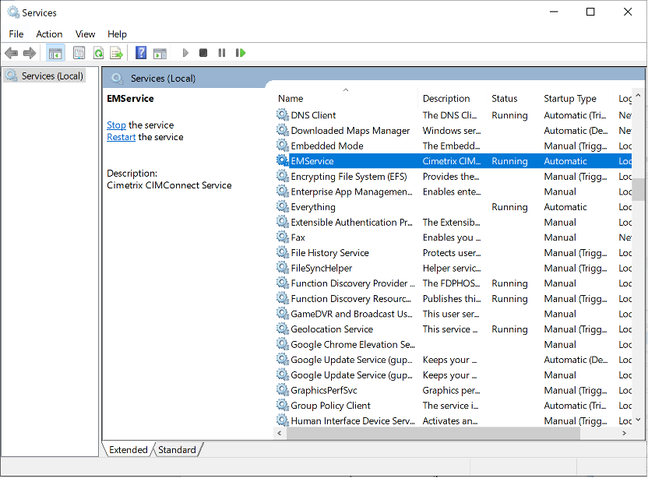Image resolution: width=648 pixels, height=478 pixels.
Task: Click the Restart Service toolbar icon
Action: click(241, 53)
